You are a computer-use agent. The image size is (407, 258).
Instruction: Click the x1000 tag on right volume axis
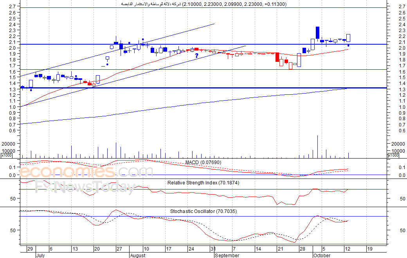[393, 155]
